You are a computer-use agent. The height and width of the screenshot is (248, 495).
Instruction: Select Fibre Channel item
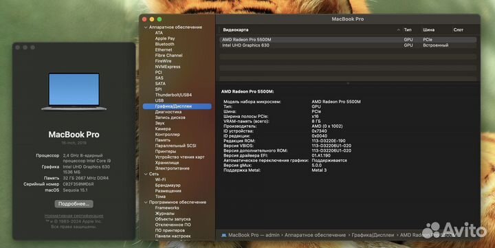(x=168, y=56)
